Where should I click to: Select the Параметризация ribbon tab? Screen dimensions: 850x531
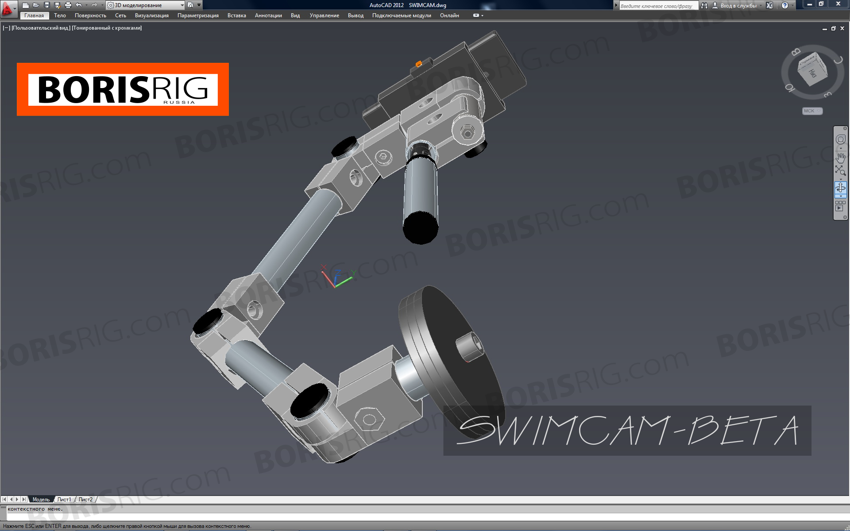[x=198, y=15]
